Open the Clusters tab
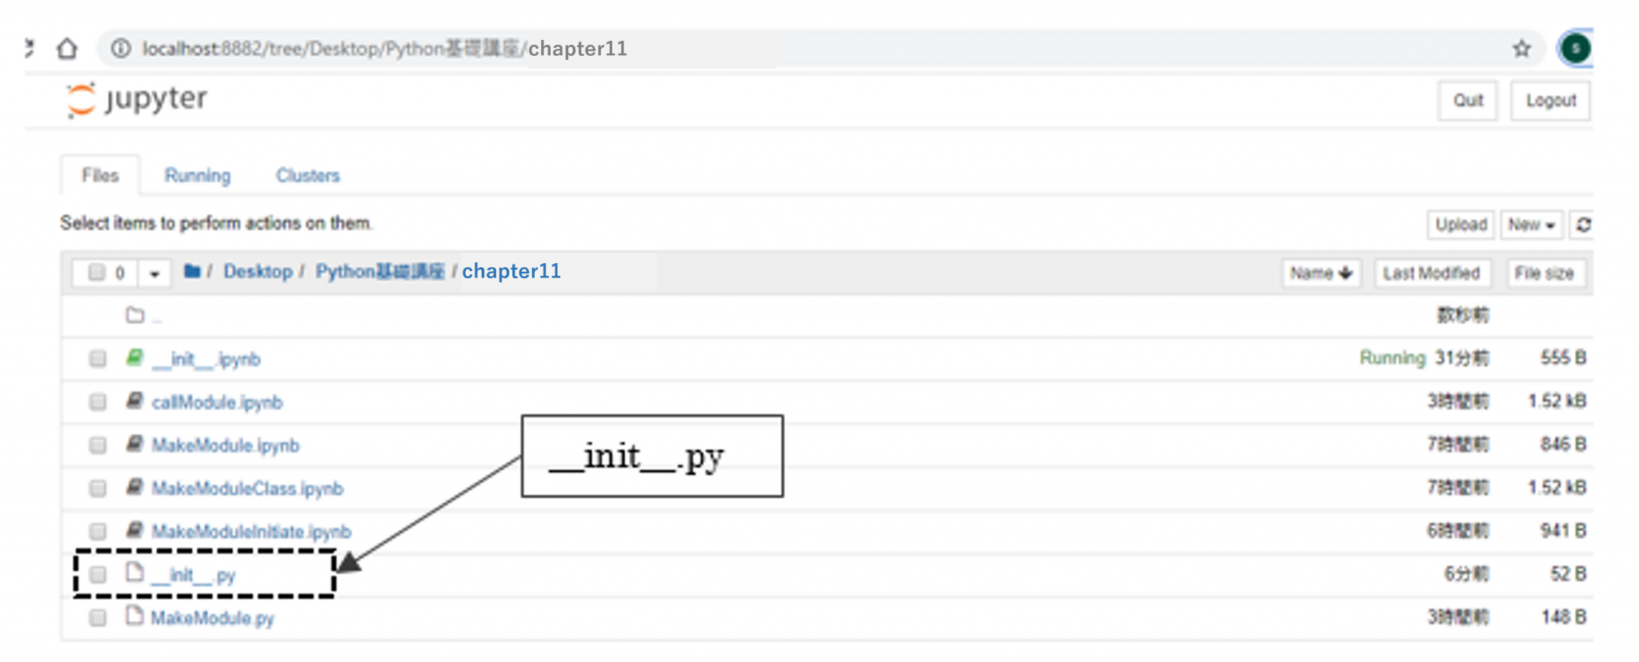Screen dimensions: 1639x662 click(307, 176)
